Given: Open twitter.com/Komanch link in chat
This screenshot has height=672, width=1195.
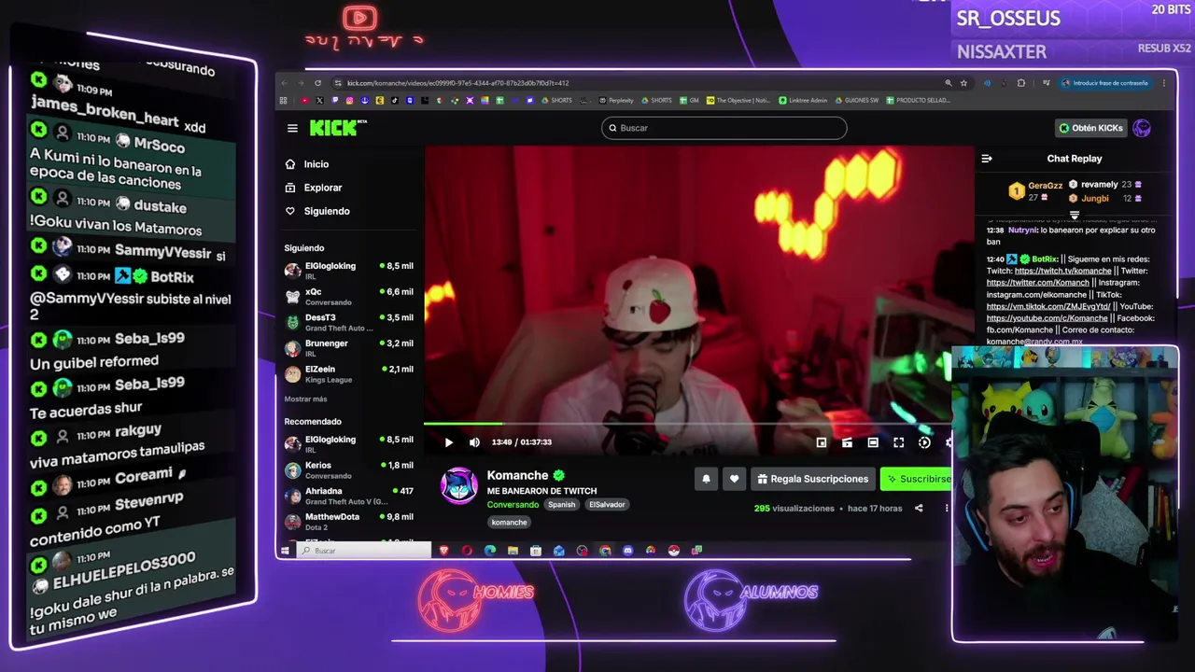Looking at the screenshot, I should [x=1037, y=283].
